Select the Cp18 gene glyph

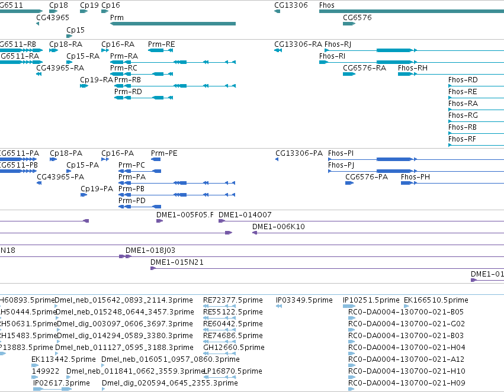pos(53,12)
